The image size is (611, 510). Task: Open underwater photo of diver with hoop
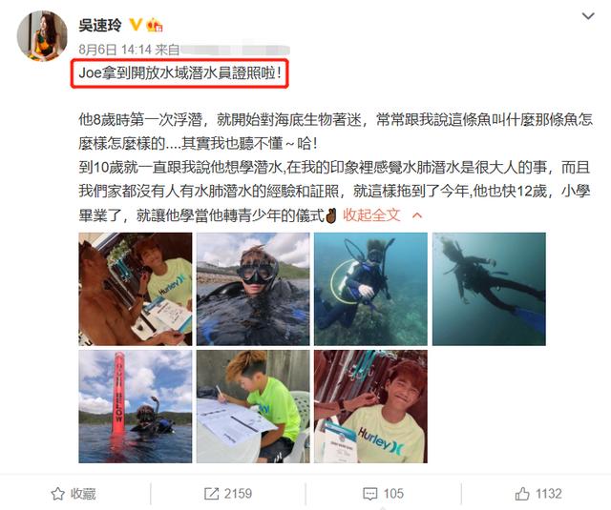click(370, 289)
